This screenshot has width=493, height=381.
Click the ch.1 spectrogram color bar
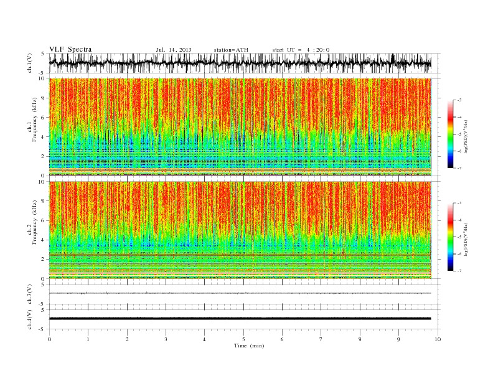click(450, 134)
